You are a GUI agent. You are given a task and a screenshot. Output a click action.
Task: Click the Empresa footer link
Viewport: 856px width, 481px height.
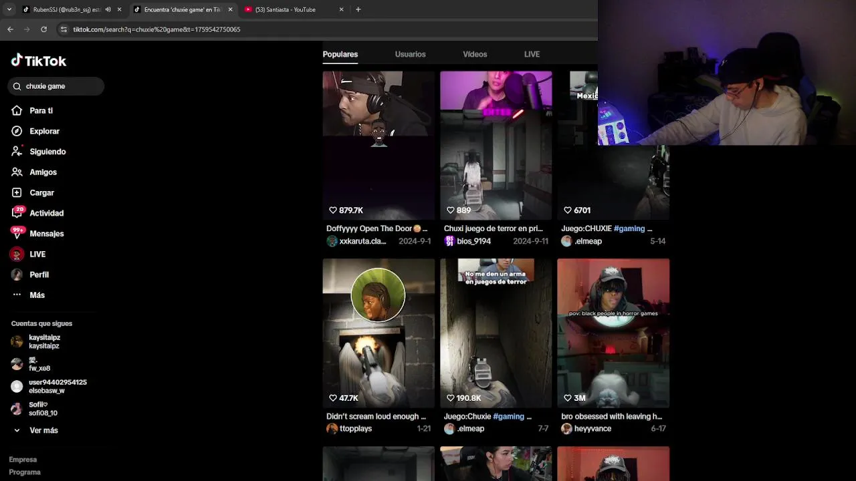tap(23, 460)
